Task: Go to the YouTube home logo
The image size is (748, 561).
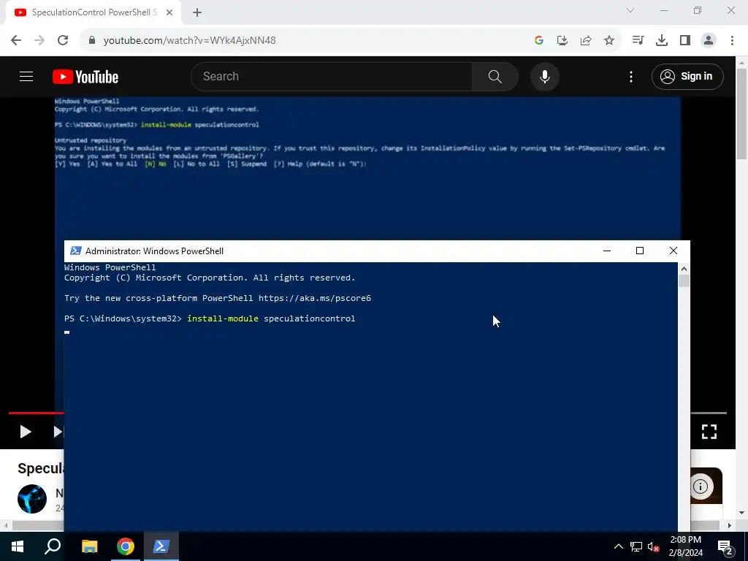Action: click(x=85, y=77)
